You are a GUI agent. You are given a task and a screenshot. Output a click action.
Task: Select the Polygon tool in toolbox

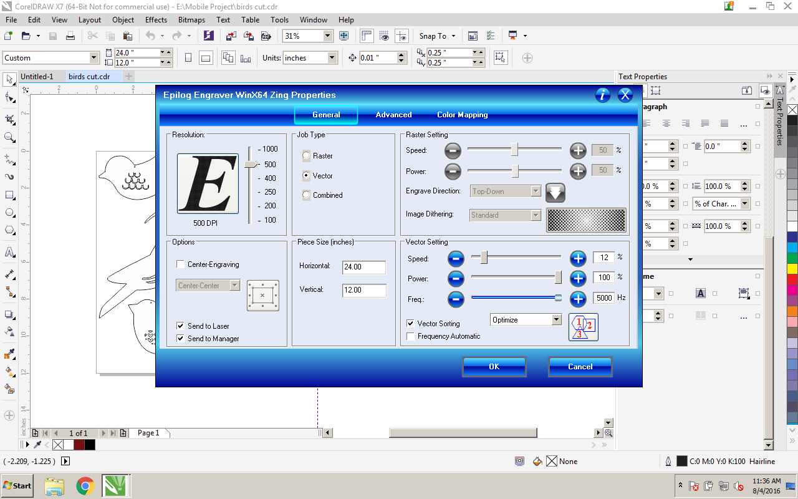[x=9, y=231]
